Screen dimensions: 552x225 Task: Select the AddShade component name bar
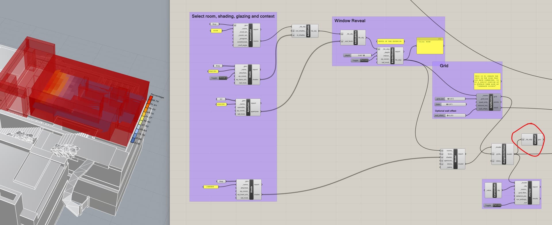pos(308,31)
